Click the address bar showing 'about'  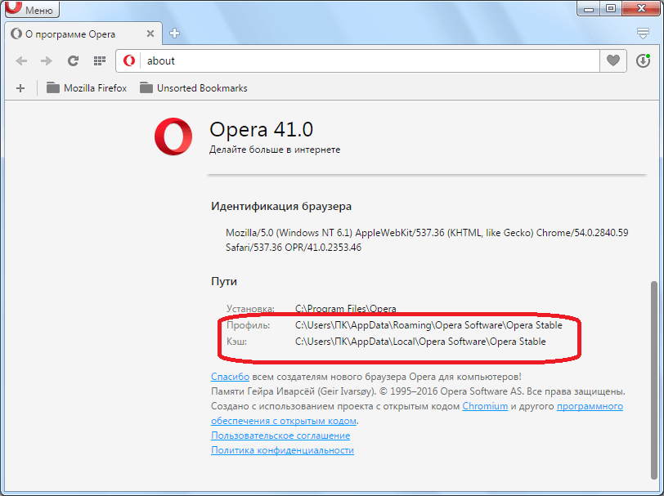(368, 60)
